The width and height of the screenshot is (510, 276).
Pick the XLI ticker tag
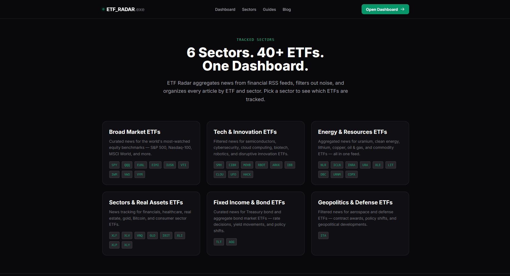point(180,235)
